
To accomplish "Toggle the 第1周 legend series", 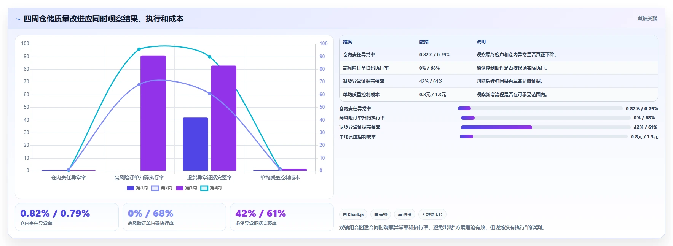I will tap(137, 188).
